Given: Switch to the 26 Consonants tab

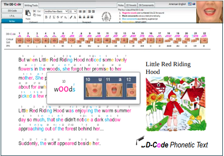Looking at the screenshot, I should 146,5.
